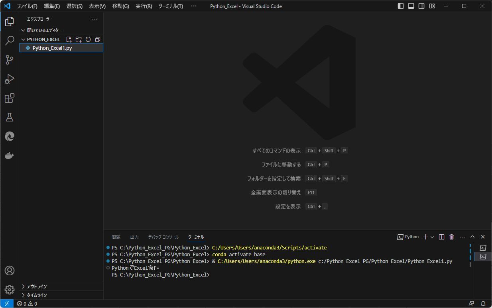
Task: Kill the terminal with trash icon
Action: tap(452, 237)
